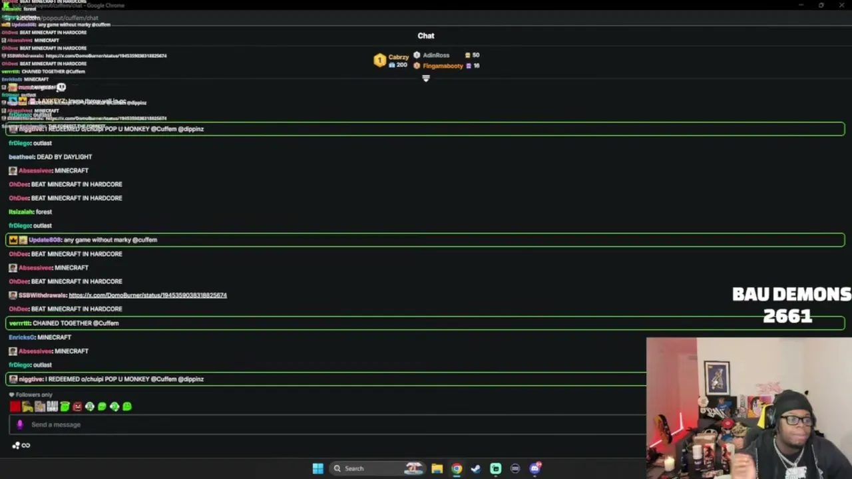Open Itsizaiah's user card

[x=21, y=212]
